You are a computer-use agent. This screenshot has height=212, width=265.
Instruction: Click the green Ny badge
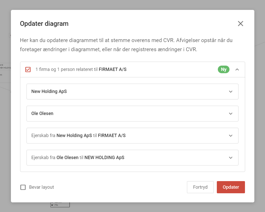coord(224,69)
